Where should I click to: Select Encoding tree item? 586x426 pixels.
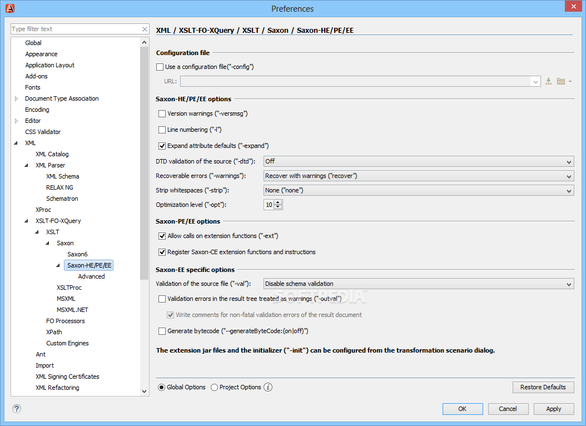(37, 110)
